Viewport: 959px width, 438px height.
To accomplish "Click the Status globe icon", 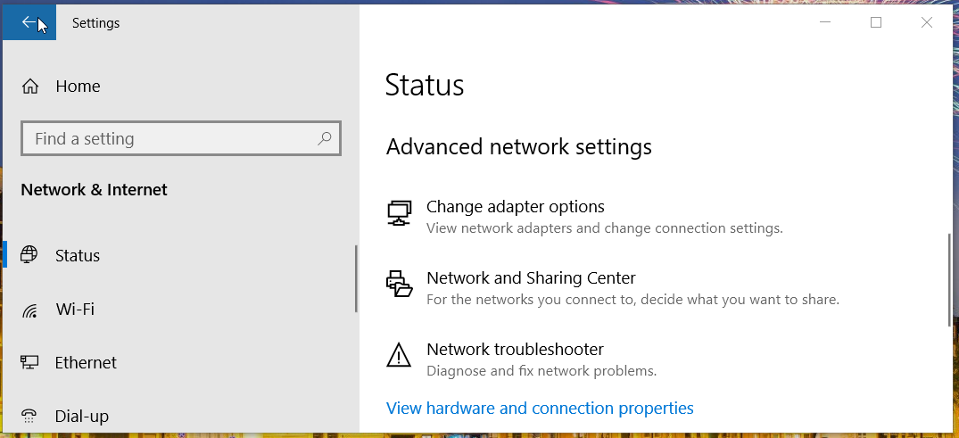I will coord(30,255).
